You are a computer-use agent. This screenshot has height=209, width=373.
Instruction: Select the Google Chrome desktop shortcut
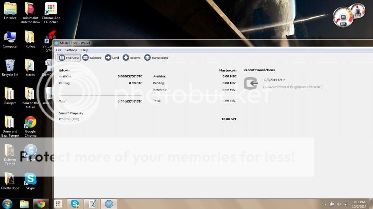click(31, 126)
